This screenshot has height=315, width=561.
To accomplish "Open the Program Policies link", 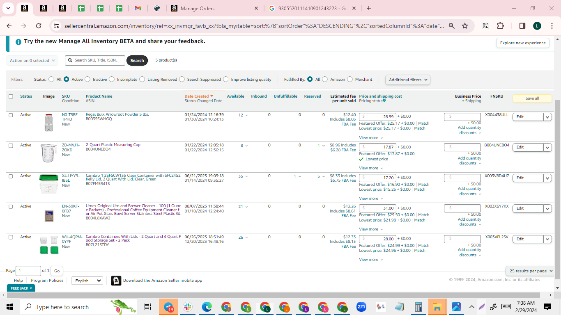I will click(x=47, y=281).
